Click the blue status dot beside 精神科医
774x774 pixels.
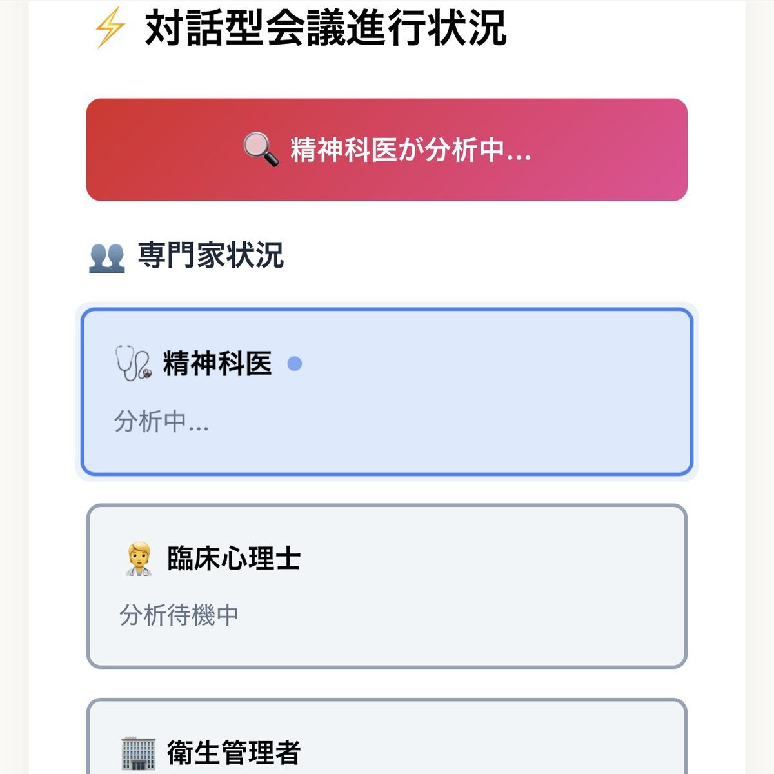tap(294, 364)
